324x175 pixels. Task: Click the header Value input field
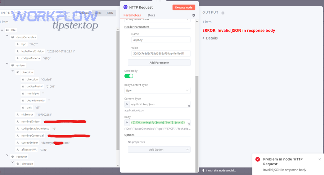point(161,54)
